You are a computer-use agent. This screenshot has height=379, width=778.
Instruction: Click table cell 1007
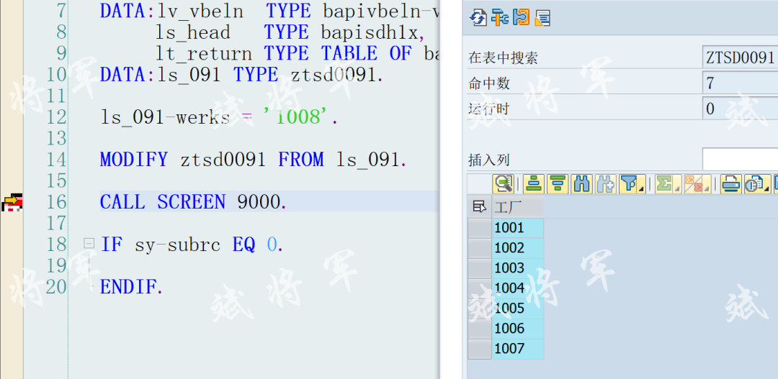pyautogui.click(x=518, y=349)
